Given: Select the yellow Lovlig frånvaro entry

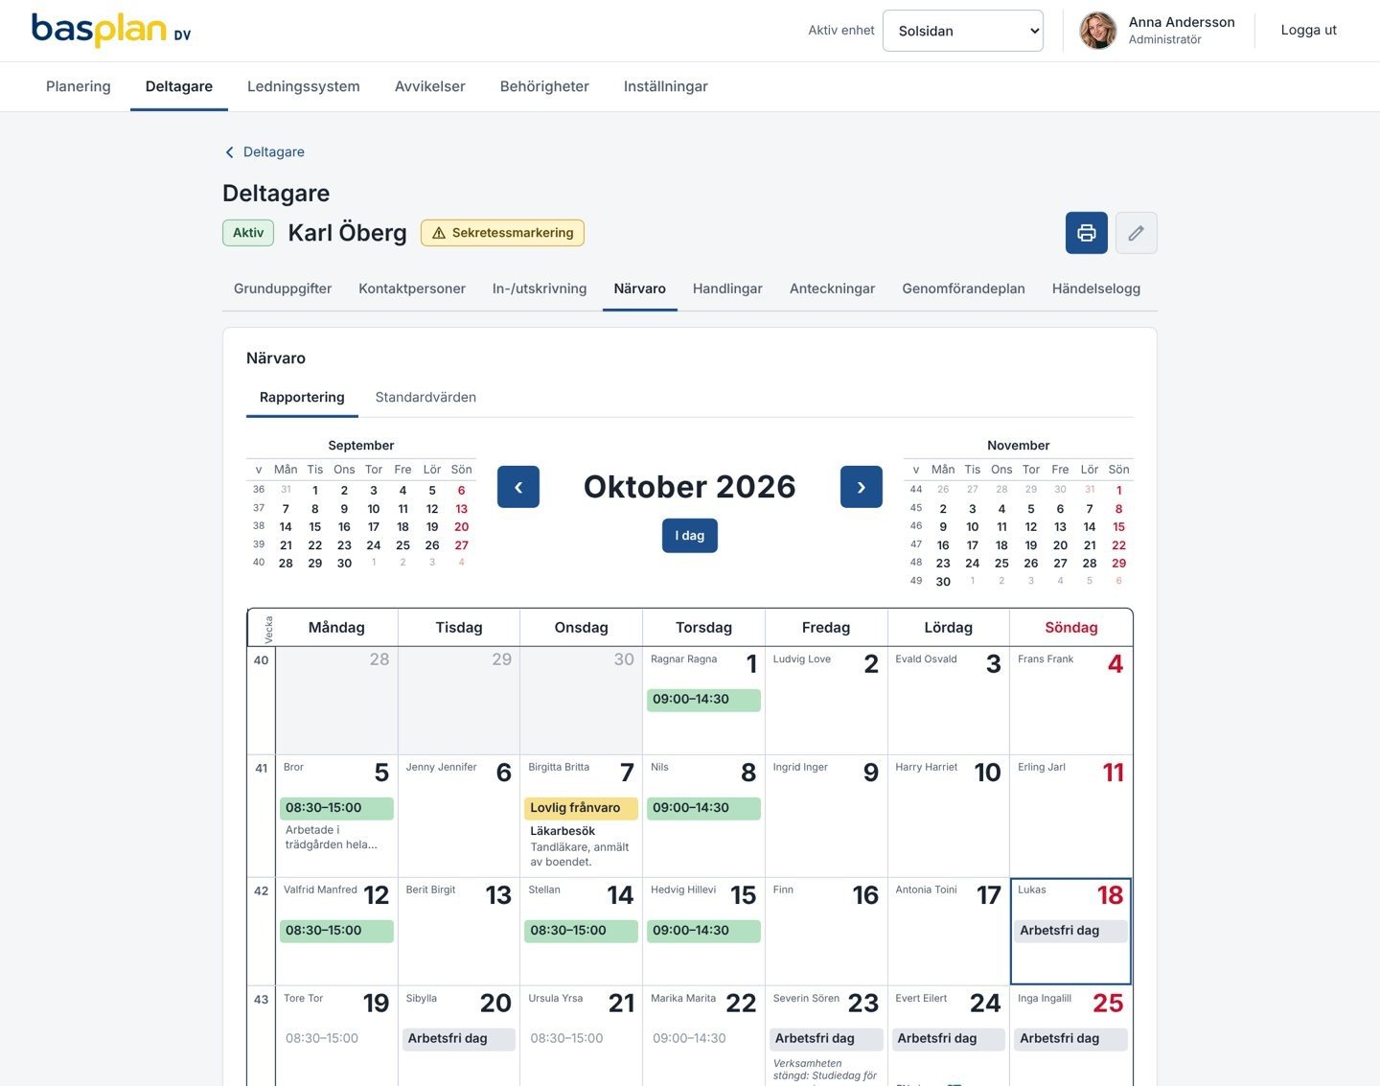Looking at the screenshot, I should click(x=581, y=808).
